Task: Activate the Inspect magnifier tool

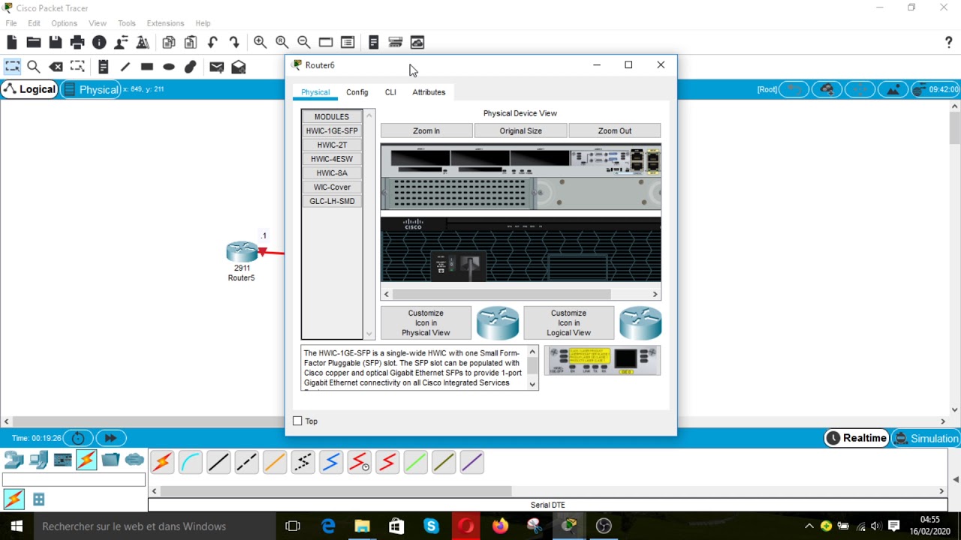Action: [x=33, y=67]
